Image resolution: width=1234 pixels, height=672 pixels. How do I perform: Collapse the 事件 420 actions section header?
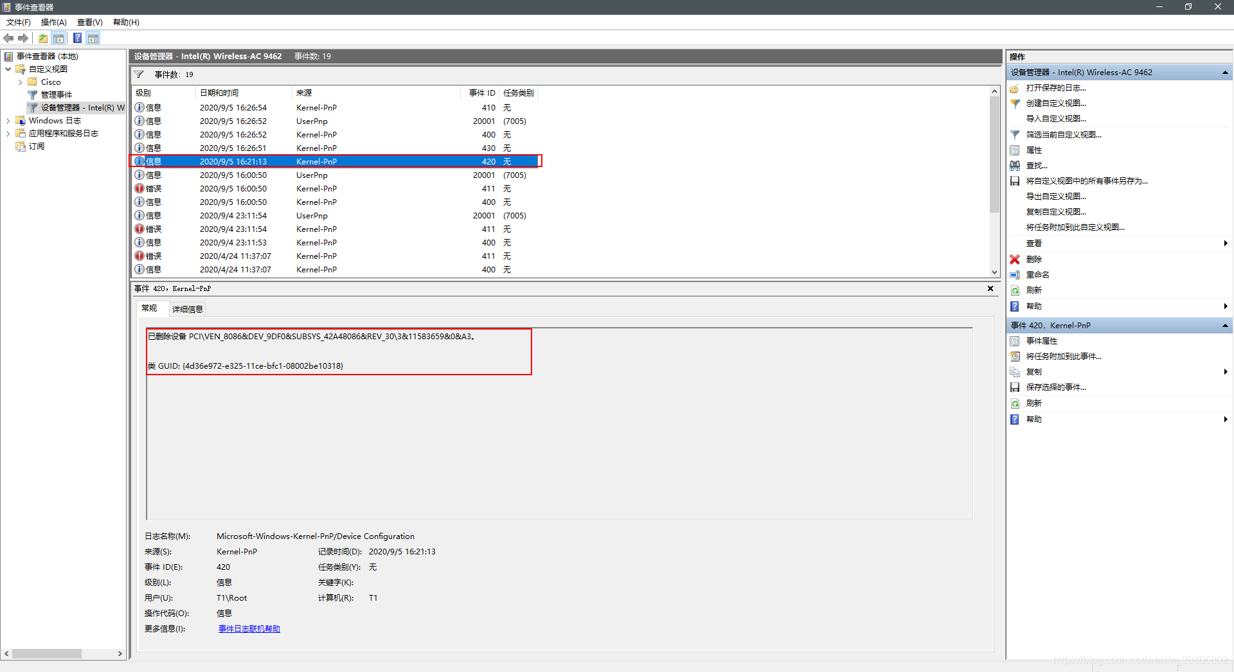1225,326
